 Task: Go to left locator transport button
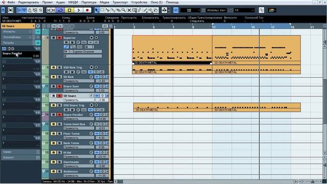[49, 10]
